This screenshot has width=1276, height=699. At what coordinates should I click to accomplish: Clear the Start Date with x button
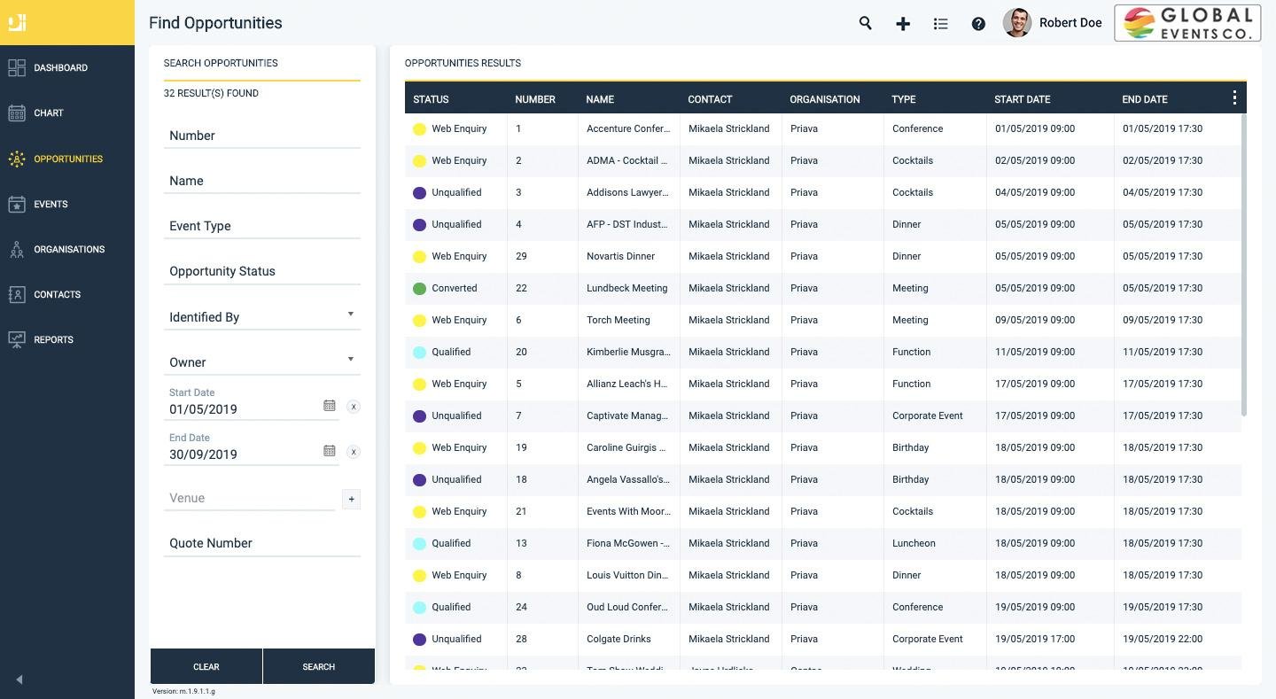[354, 407]
